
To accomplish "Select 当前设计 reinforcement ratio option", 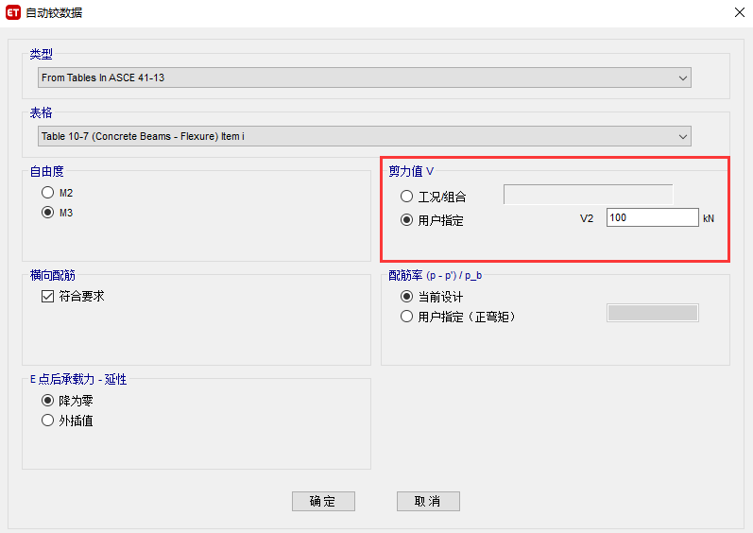I will [407, 297].
